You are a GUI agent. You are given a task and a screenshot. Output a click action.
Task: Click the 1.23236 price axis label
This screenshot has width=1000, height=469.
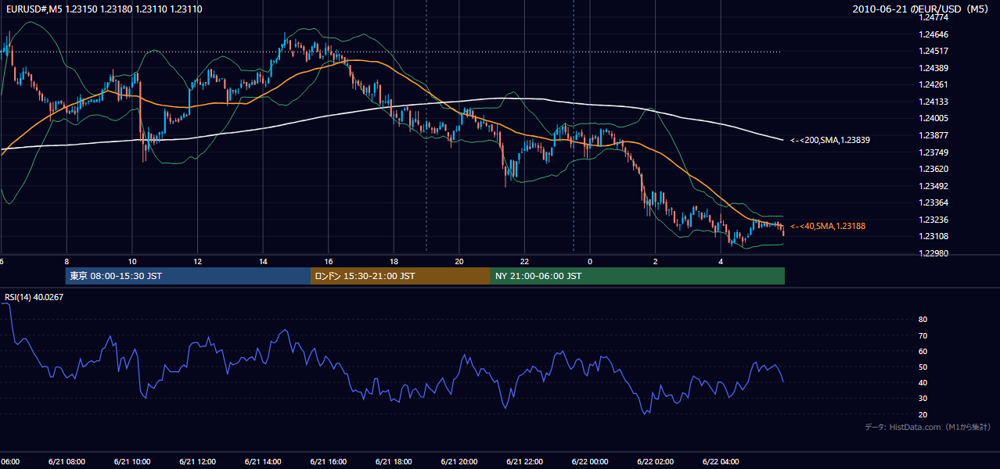[933, 220]
